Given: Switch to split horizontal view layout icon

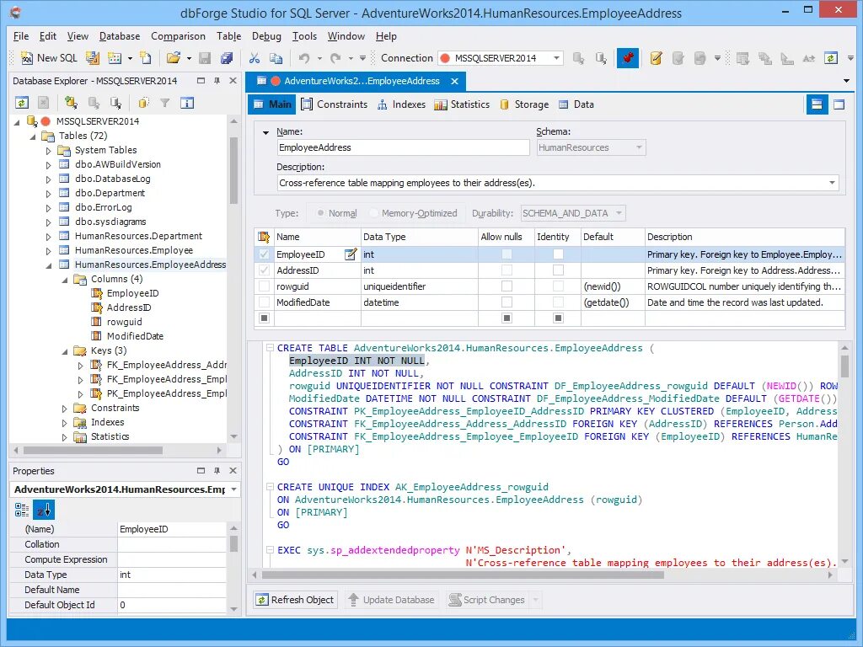Looking at the screenshot, I should pyautogui.click(x=817, y=104).
